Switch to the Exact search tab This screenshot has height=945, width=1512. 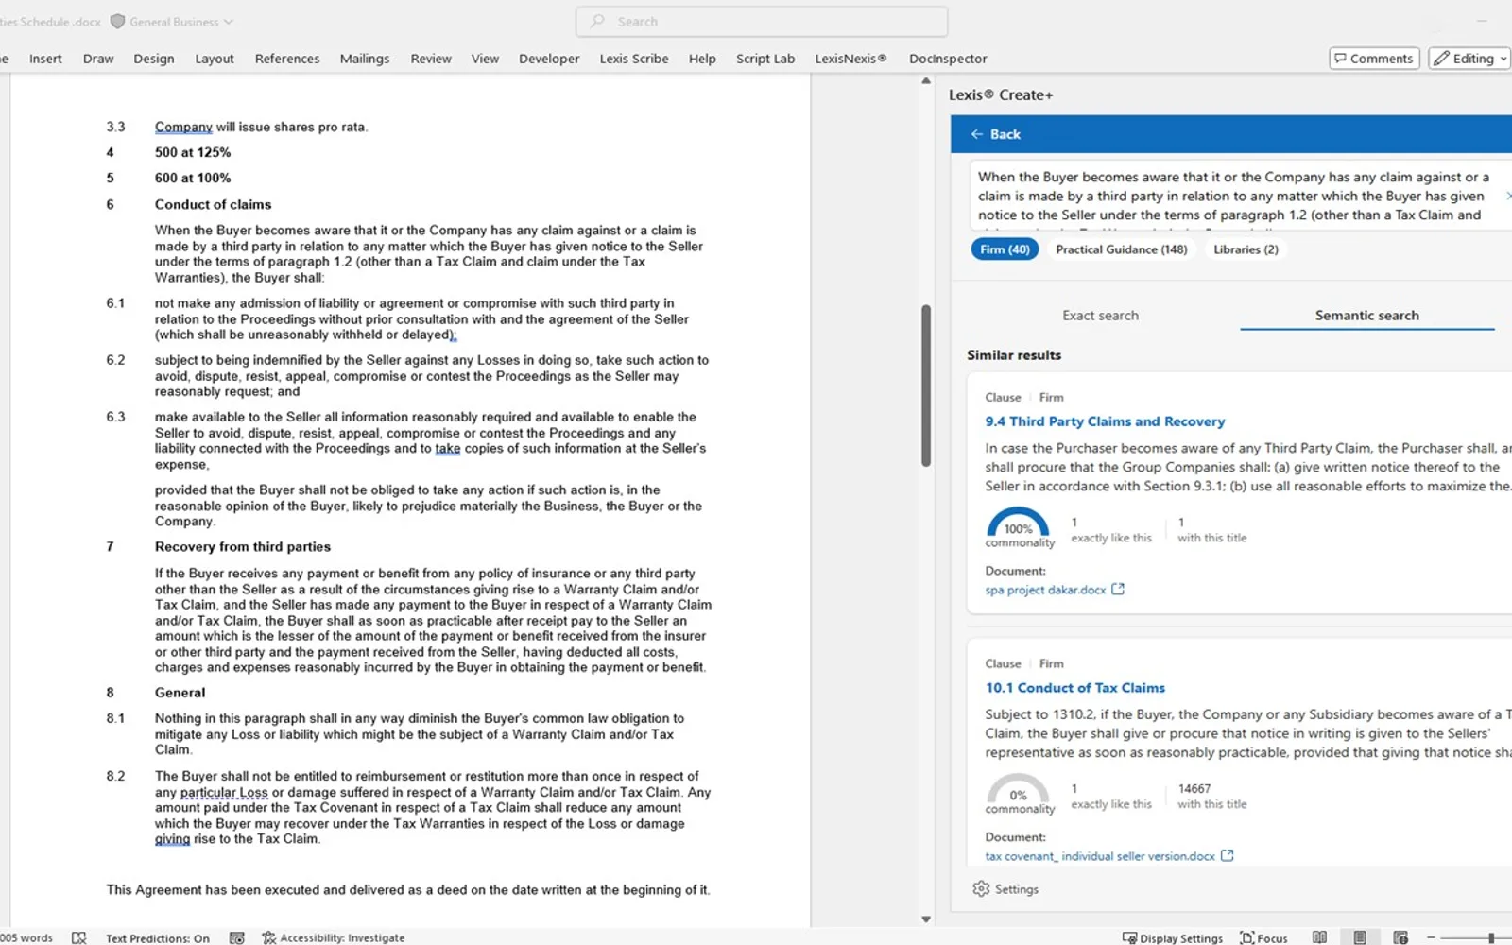click(1101, 316)
